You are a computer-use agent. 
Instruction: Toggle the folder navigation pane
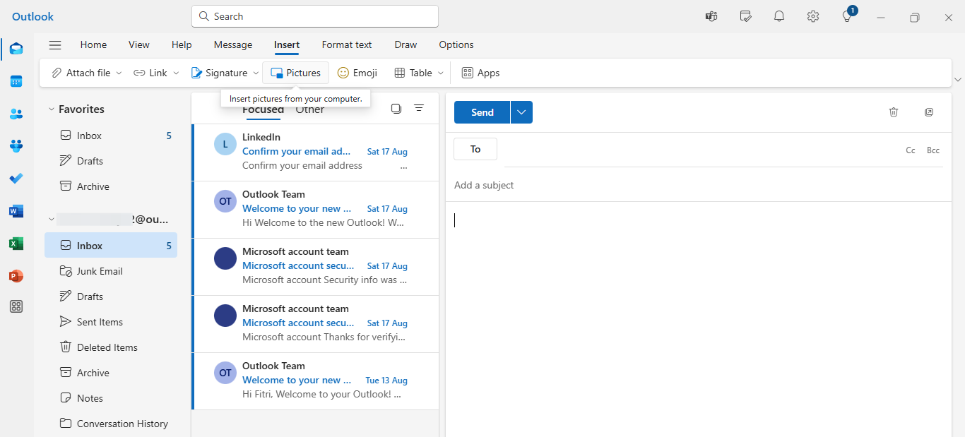(x=55, y=44)
